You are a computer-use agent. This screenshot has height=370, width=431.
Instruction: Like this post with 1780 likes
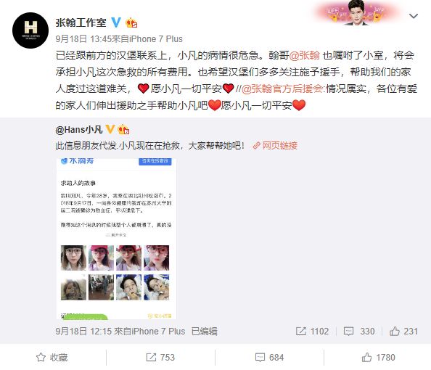click(378, 358)
